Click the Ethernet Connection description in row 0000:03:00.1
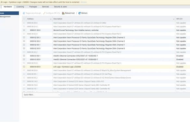The width and height of the screenshot is (190, 124). pyautogui.click(x=75, y=56)
